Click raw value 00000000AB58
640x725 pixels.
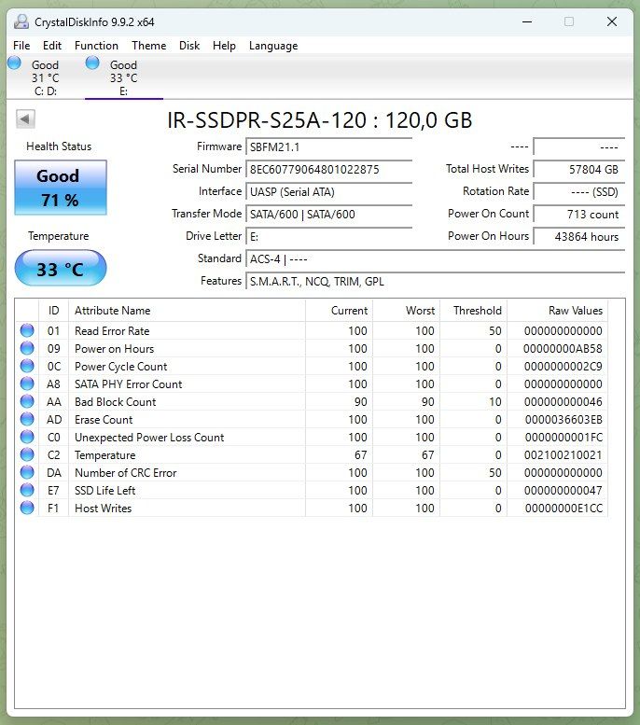point(563,349)
